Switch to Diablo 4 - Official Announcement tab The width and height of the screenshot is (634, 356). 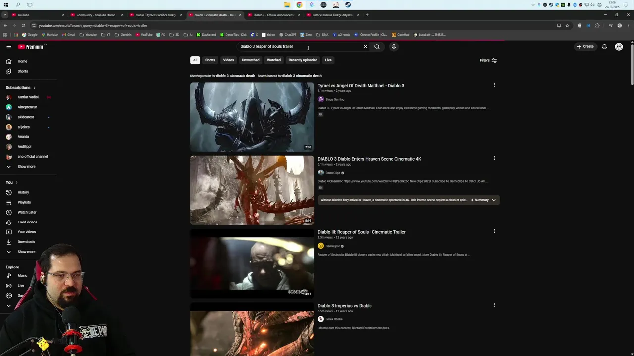273,15
